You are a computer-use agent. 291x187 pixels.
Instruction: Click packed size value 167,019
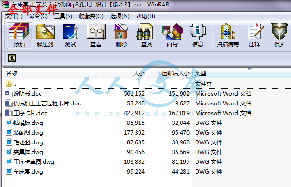point(179,113)
